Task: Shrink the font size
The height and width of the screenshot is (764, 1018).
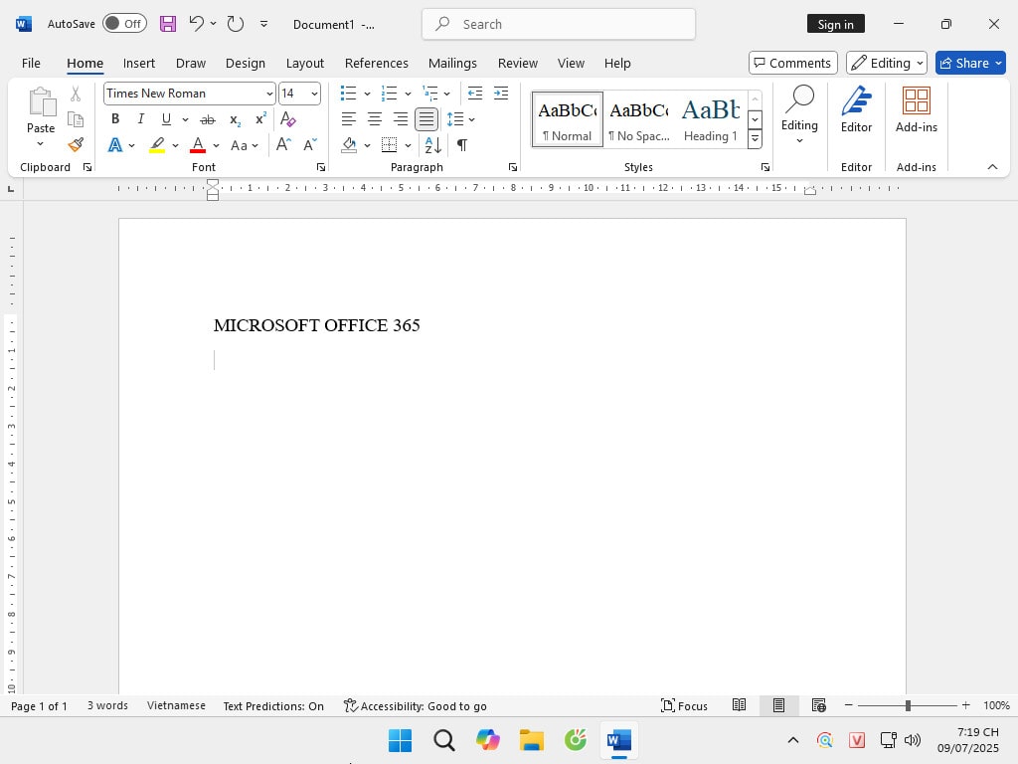Action: (310, 144)
